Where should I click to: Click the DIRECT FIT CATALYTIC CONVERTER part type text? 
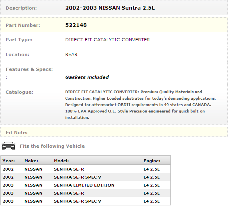tap(108, 40)
